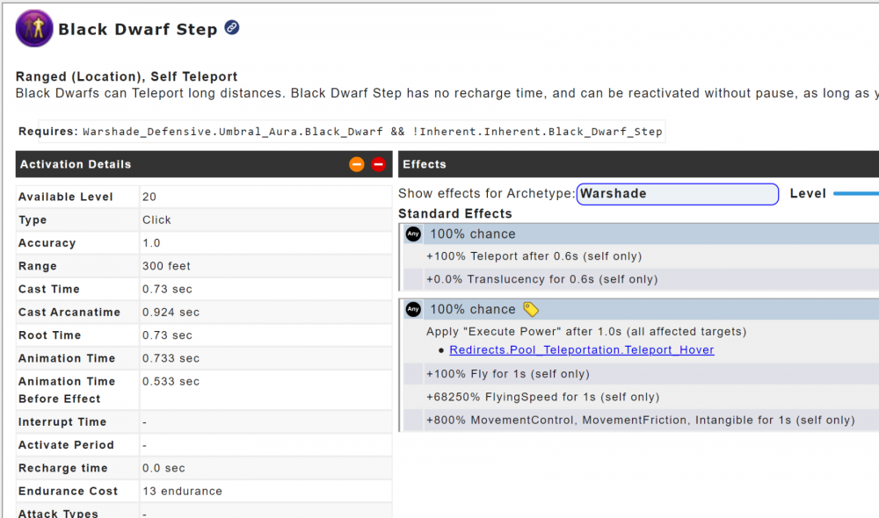This screenshot has width=879, height=518.
Task: Click the red minus icon in Activation Details
Action: point(378,164)
